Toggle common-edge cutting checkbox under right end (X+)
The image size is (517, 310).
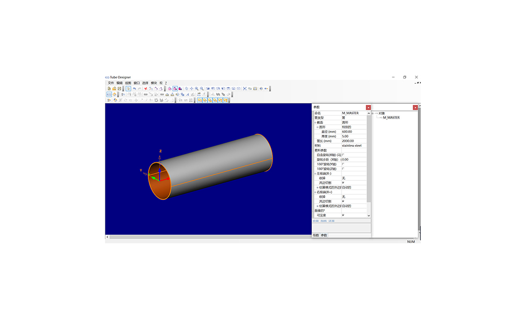tap(343, 202)
